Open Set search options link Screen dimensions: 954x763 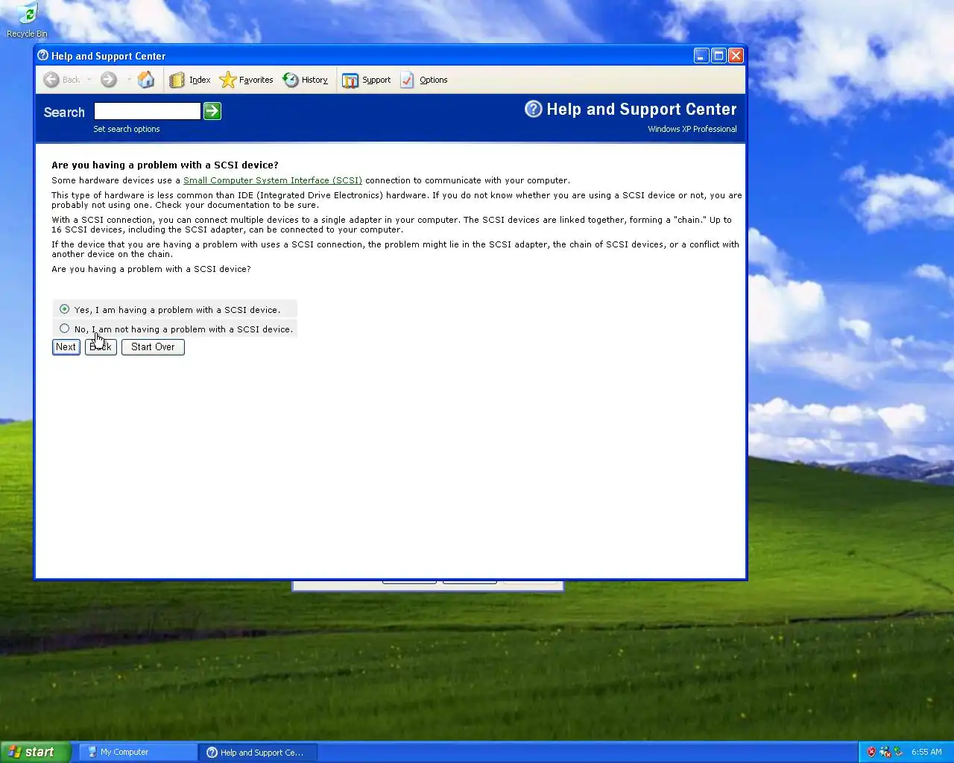pyautogui.click(x=127, y=129)
